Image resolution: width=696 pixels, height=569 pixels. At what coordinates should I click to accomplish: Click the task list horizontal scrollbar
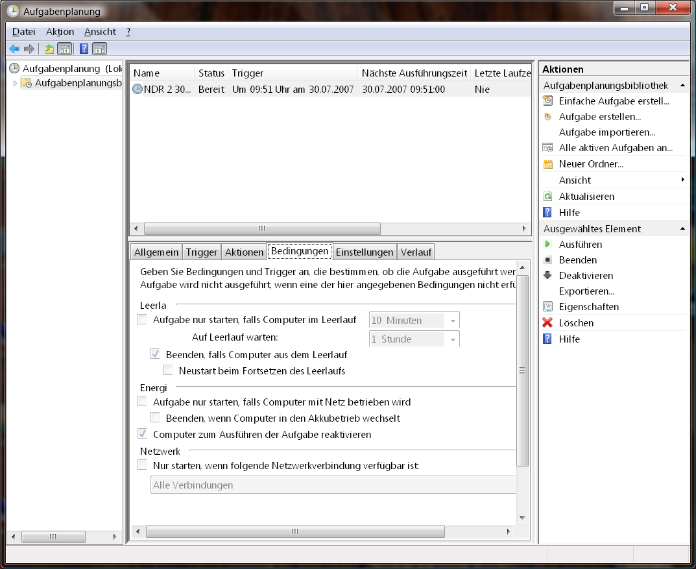pyautogui.click(x=262, y=229)
